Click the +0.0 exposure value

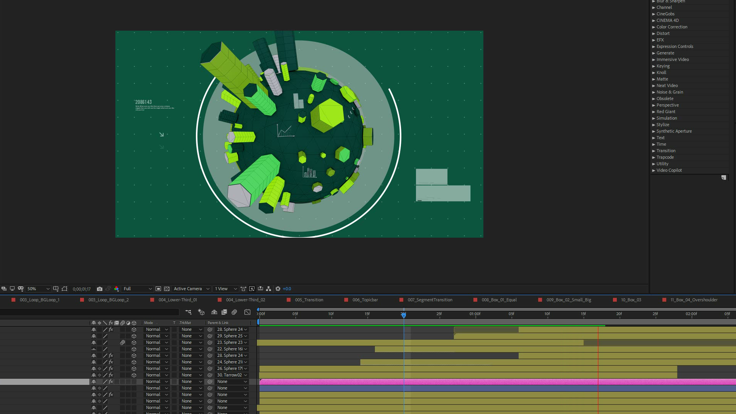coord(287,289)
